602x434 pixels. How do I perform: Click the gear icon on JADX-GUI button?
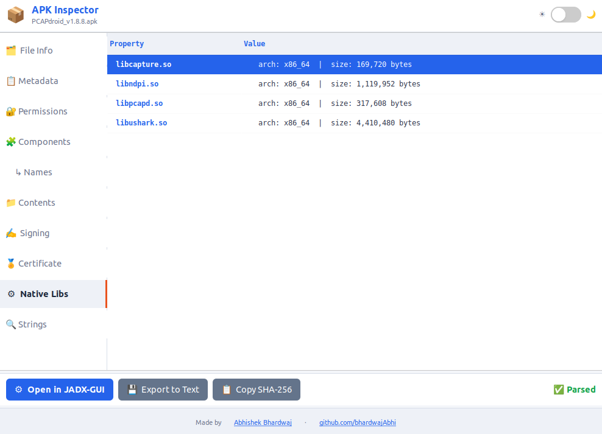click(x=18, y=390)
